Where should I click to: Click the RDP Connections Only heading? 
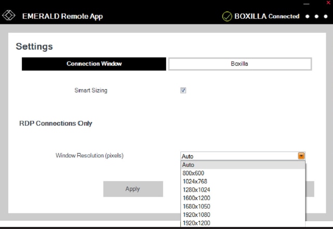click(x=55, y=124)
